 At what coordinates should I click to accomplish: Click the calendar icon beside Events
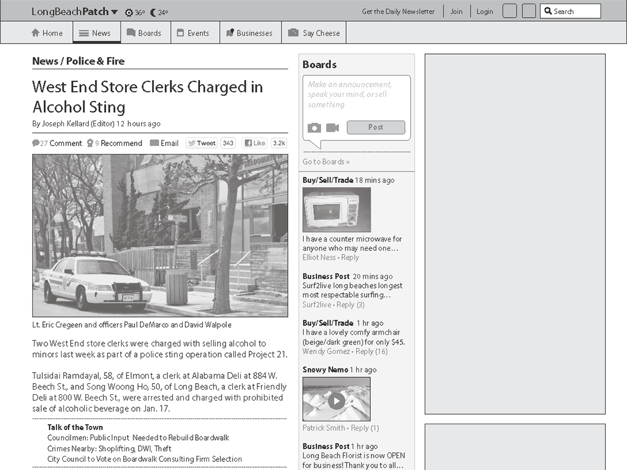181,33
